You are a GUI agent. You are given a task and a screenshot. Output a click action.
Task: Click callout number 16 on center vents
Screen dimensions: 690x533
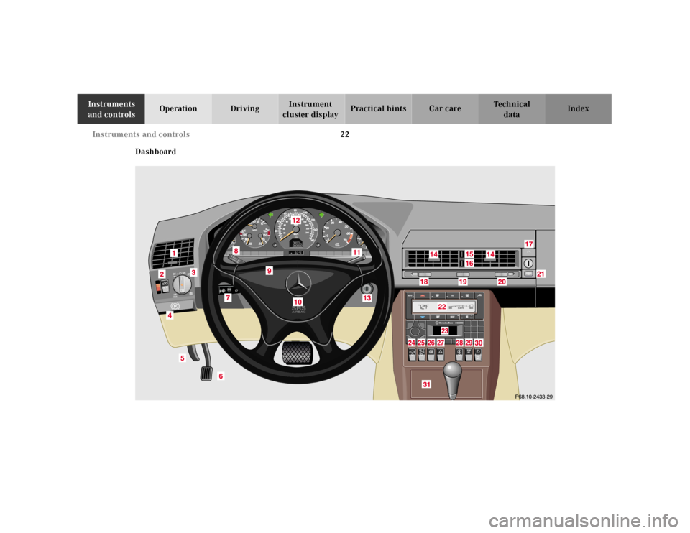point(469,264)
